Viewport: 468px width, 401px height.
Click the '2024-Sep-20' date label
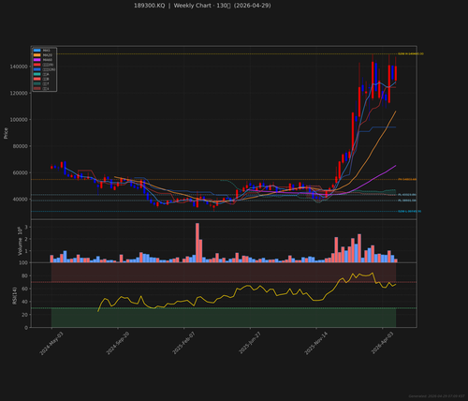pyautogui.click(x=118, y=343)
